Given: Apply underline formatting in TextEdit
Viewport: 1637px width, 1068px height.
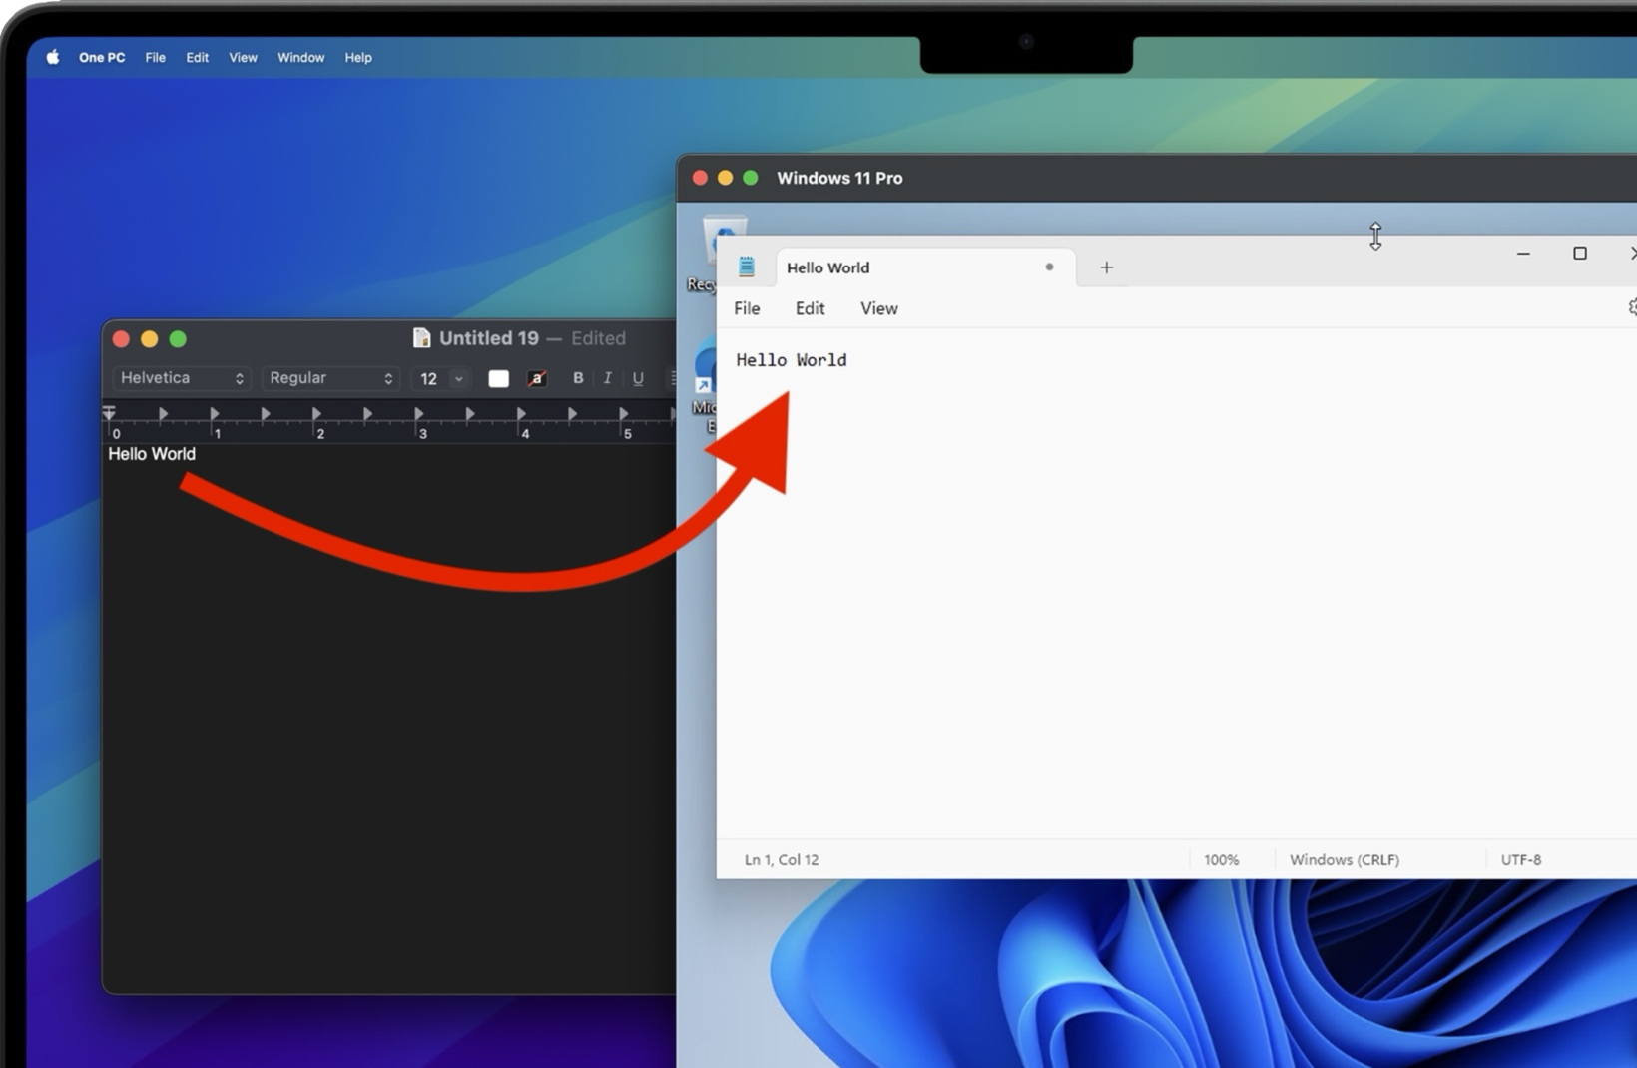Looking at the screenshot, I should 638,378.
